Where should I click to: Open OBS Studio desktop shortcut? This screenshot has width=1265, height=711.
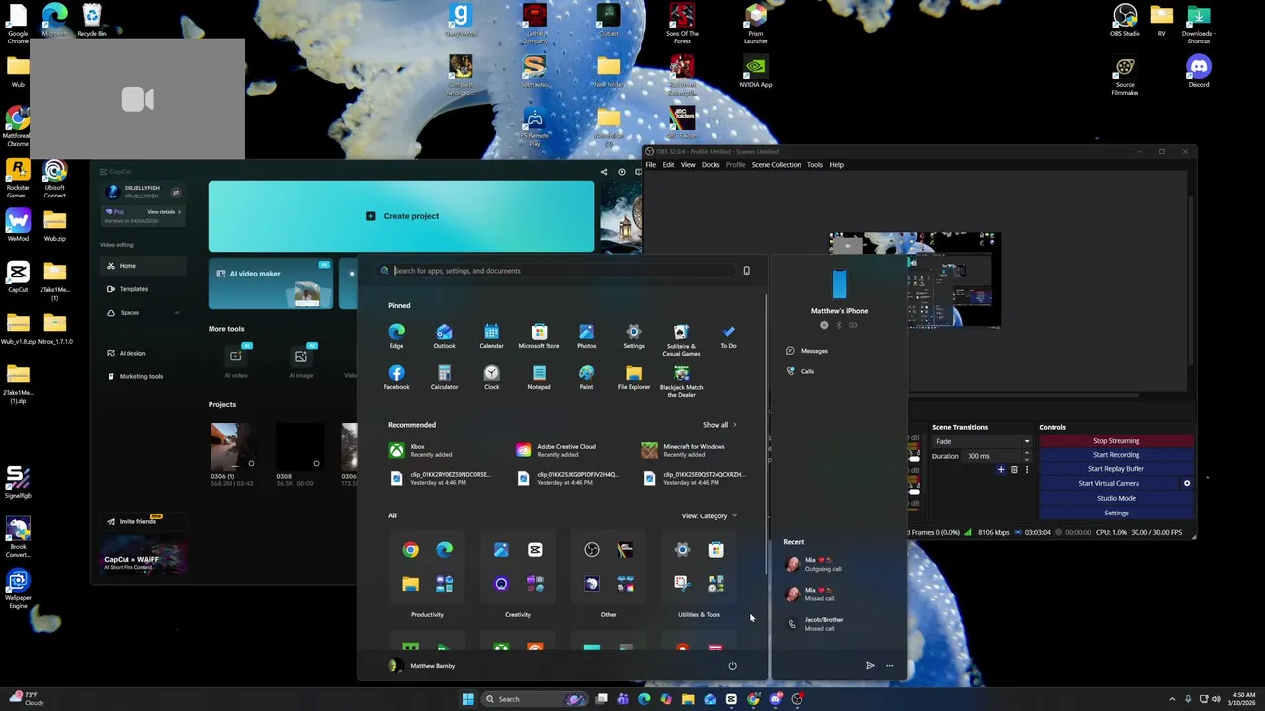(1125, 20)
